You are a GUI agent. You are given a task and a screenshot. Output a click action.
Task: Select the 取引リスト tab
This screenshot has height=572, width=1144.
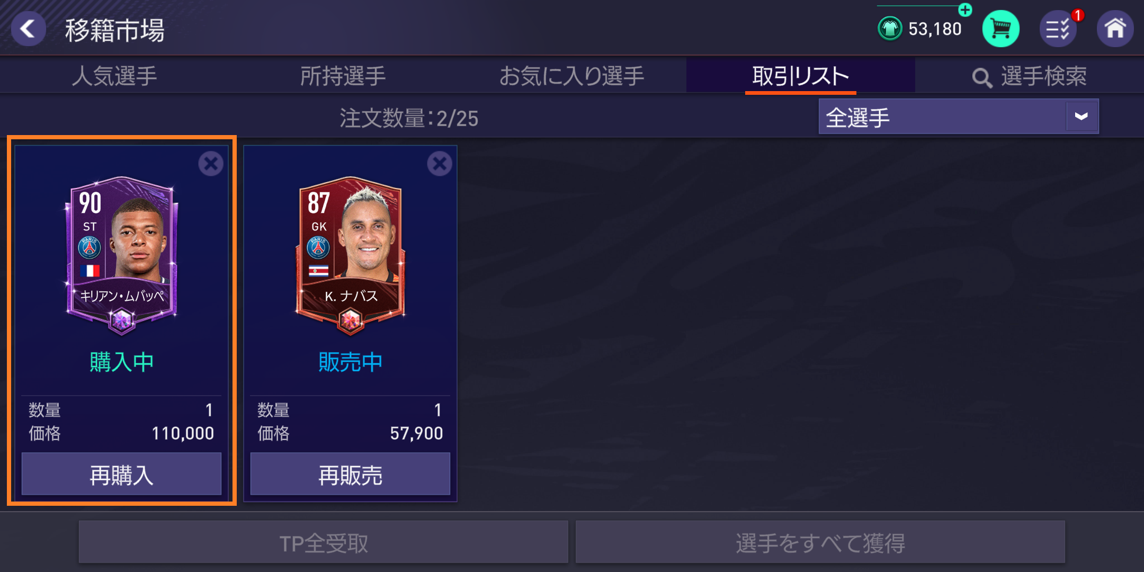point(801,76)
